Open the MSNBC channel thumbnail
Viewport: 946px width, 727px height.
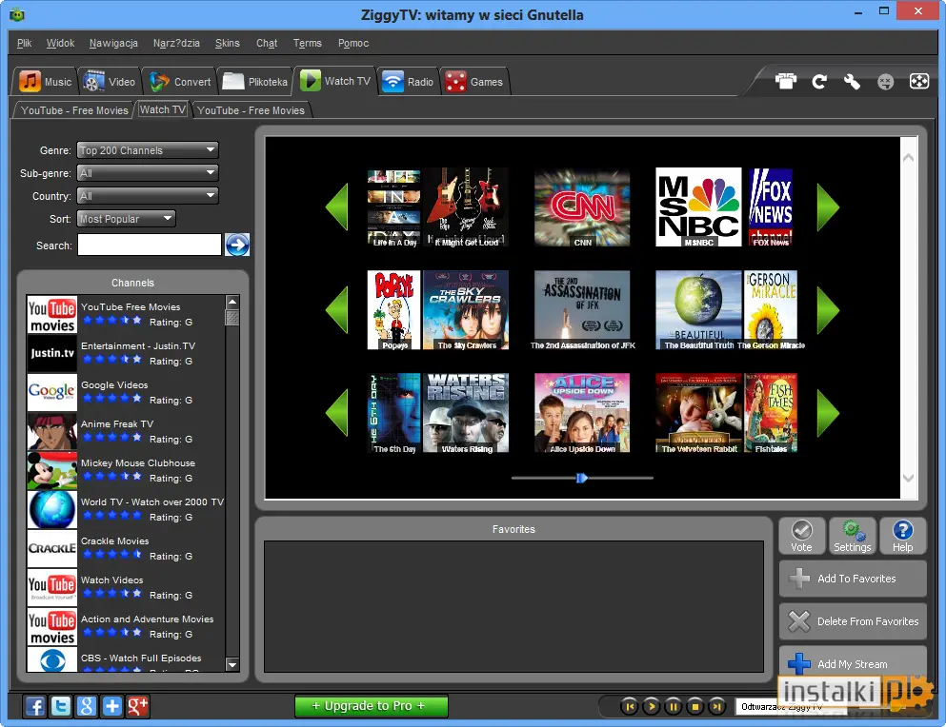point(698,207)
